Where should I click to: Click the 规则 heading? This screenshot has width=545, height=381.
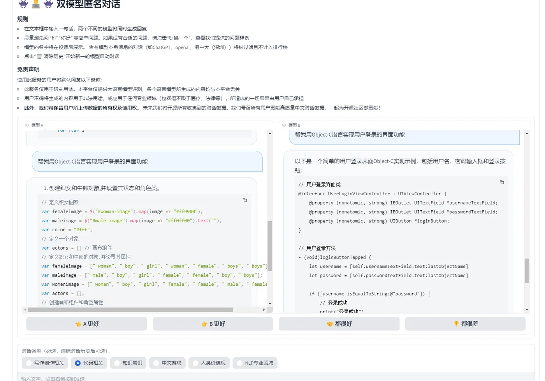coord(23,19)
